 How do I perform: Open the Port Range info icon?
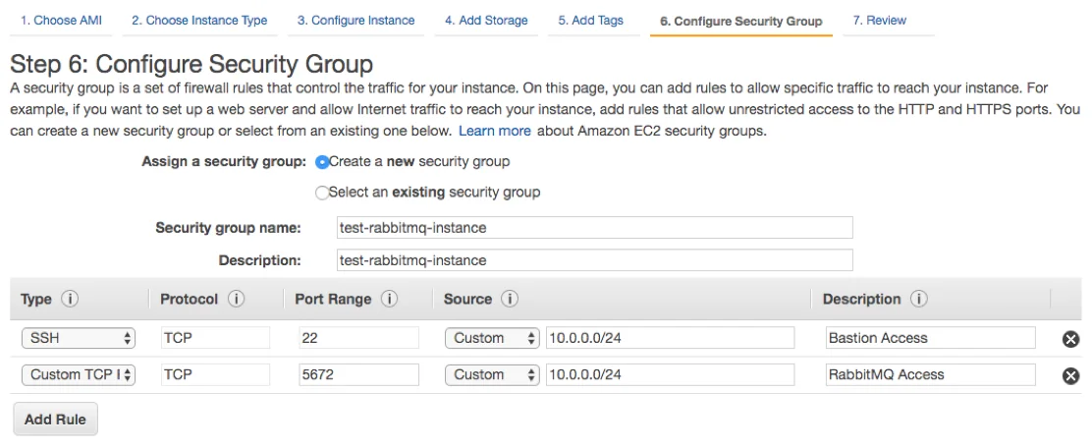coord(389,299)
